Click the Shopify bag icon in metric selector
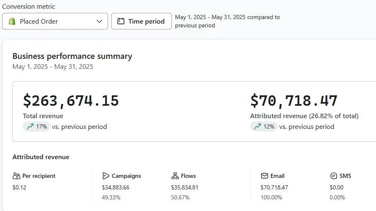The image size is (376, 211). click(12, 21)
